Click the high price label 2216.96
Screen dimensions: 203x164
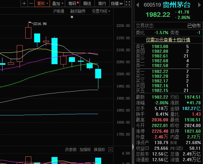pyautogui.click(x=40, y=24)
